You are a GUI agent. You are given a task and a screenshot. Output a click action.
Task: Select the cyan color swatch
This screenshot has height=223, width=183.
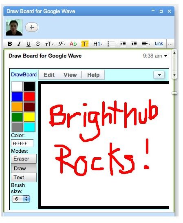point(29,127)
